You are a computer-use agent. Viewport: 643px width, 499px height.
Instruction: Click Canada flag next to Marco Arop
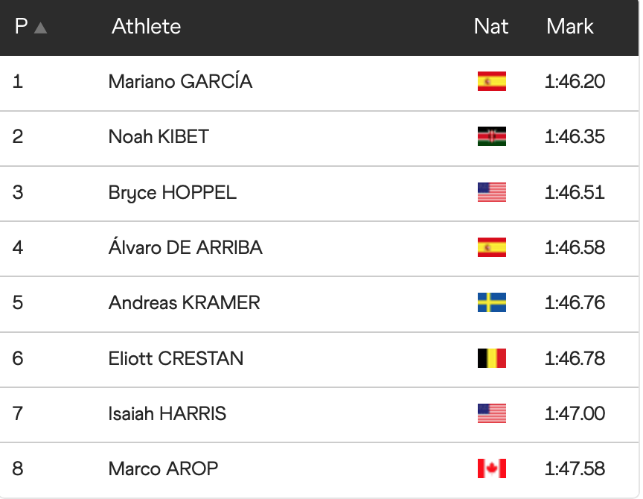(x=491, y=468)
